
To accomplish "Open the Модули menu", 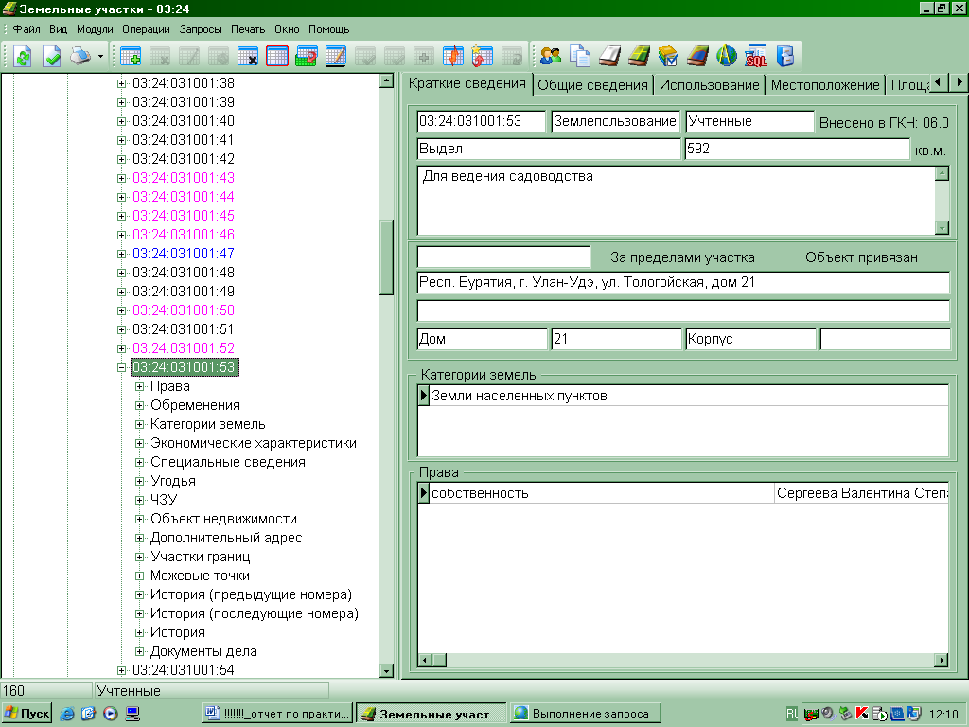I will click(94, 29).
